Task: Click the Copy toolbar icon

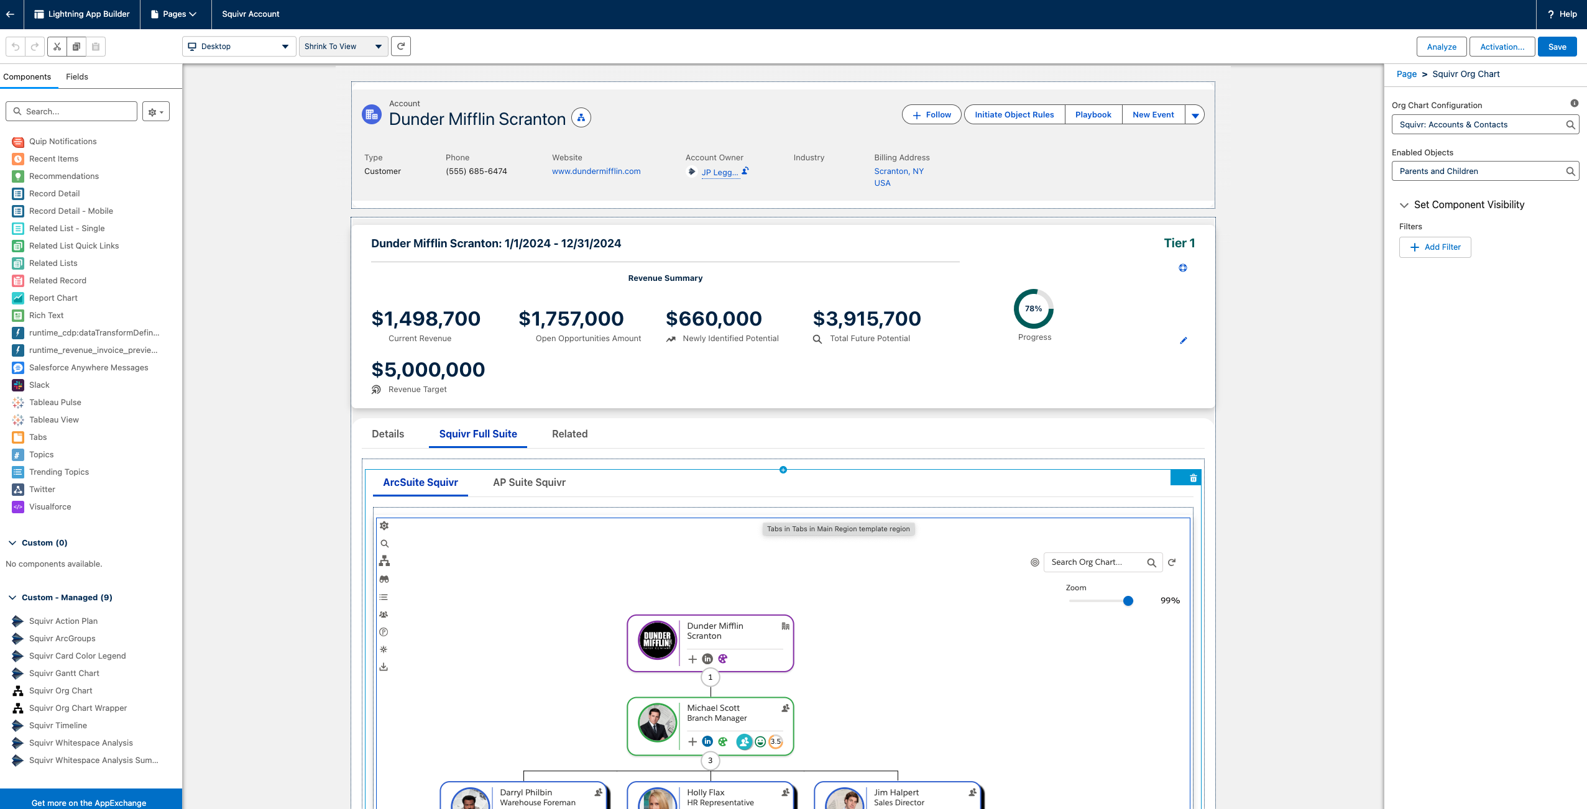Action: pyautogui.click(x=76, y=47)
